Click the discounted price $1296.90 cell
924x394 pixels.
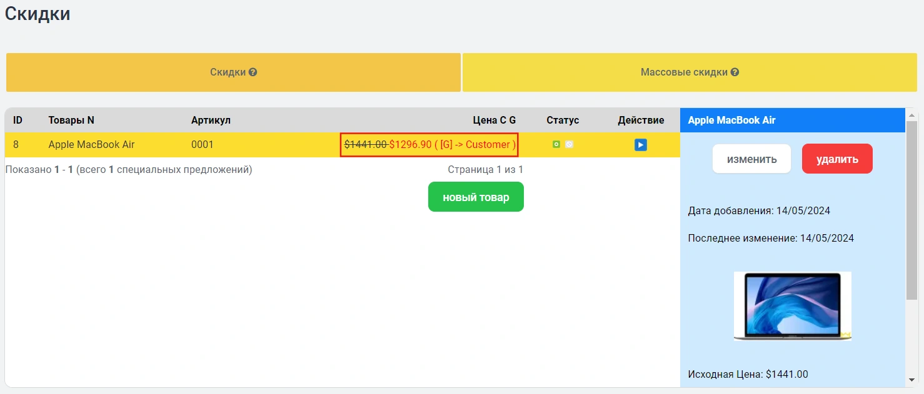pyautogui.click(x=410, y=145)
